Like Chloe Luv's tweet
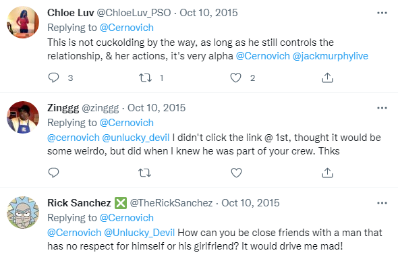The image size is (398, 259). coord(236,78)
